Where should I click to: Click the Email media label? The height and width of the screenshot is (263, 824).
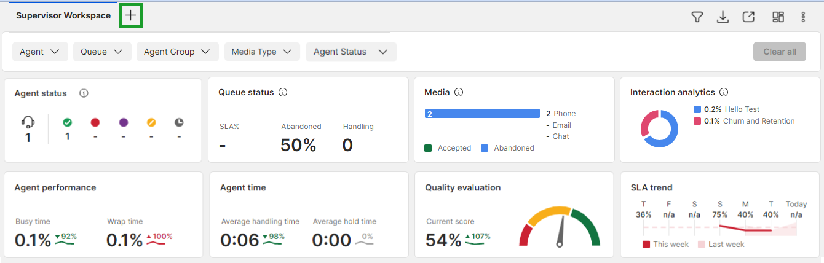click(x=562, y=125)
